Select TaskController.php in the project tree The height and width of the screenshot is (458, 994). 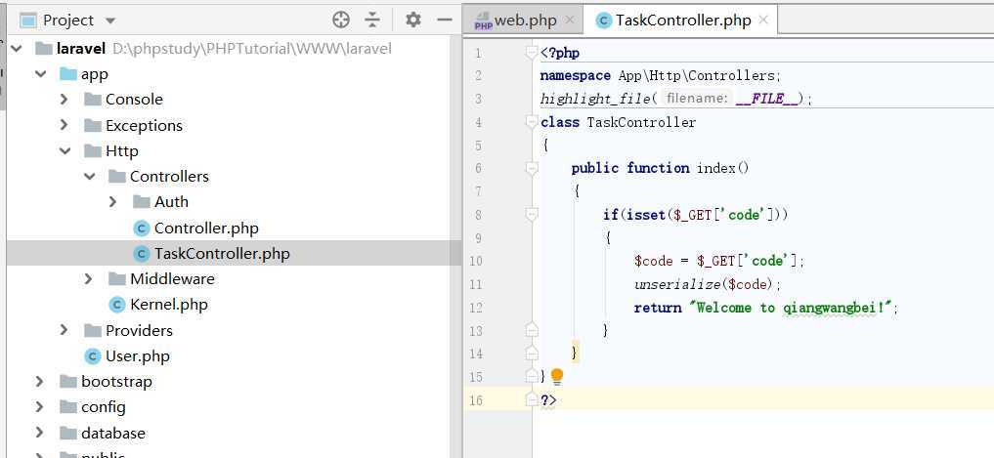pos(222,253)
